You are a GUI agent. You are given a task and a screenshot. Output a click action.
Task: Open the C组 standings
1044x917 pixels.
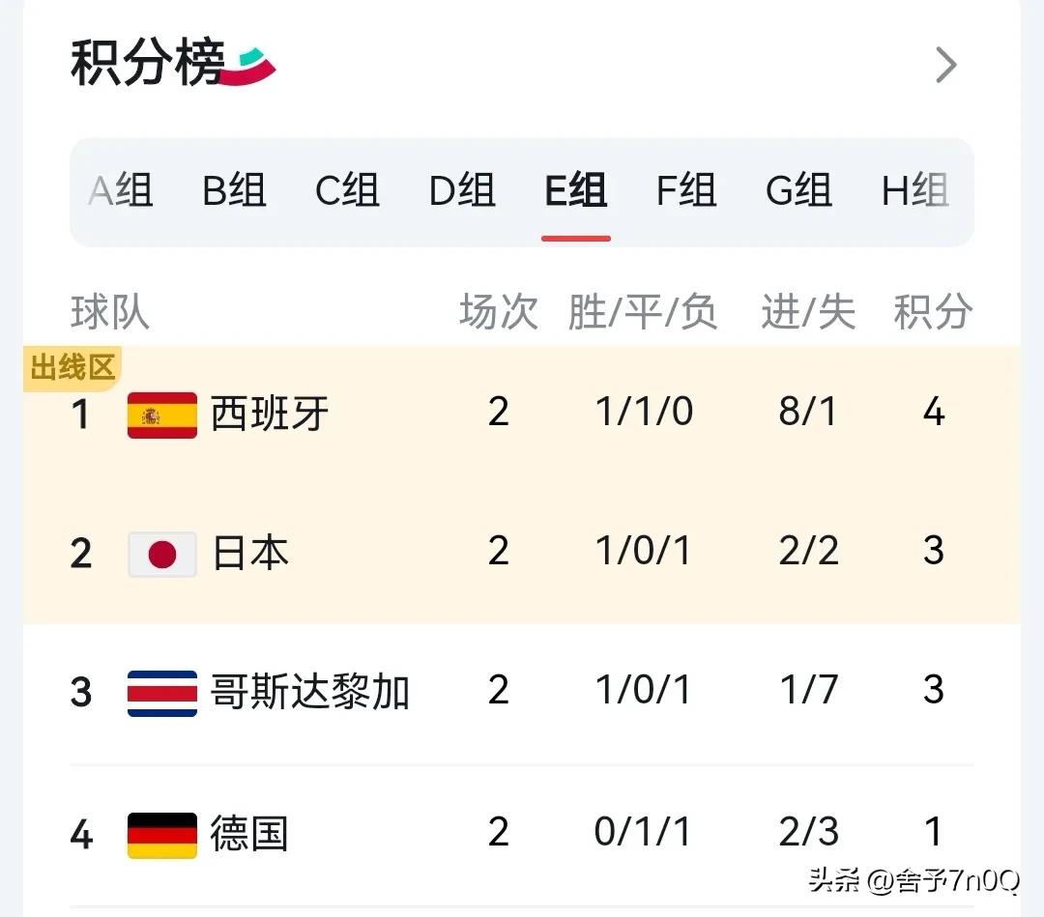[347, 191]
